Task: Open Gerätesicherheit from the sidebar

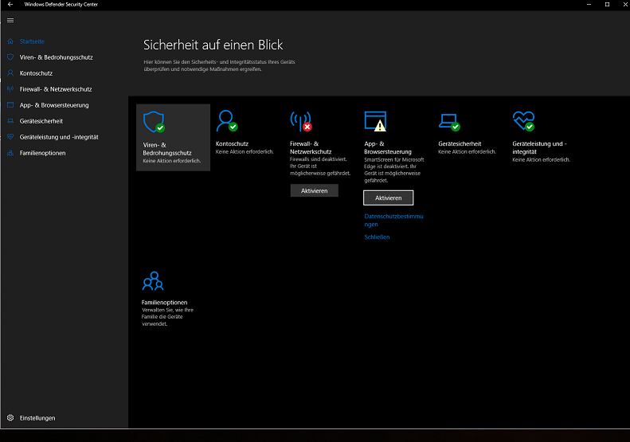Action: [x=41, y=121]
